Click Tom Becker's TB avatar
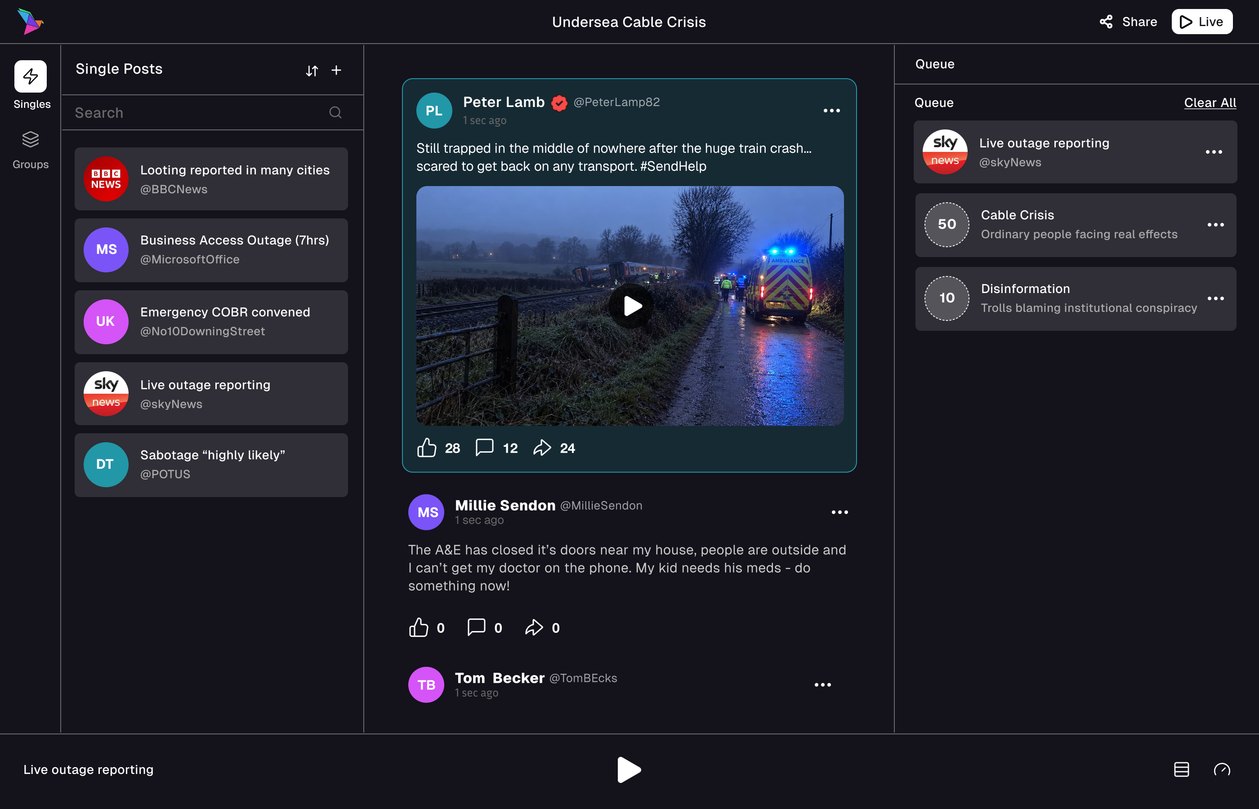 pyautogui.click(x=426, y=685)
